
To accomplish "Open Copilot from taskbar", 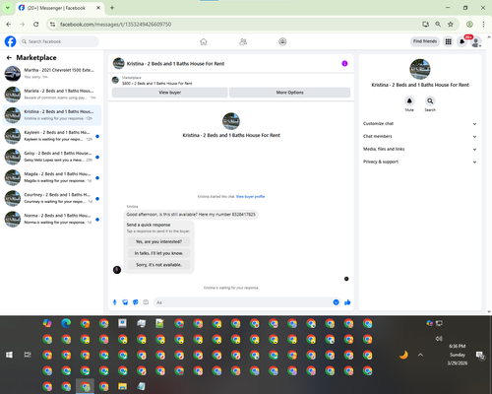I will 47,323.
